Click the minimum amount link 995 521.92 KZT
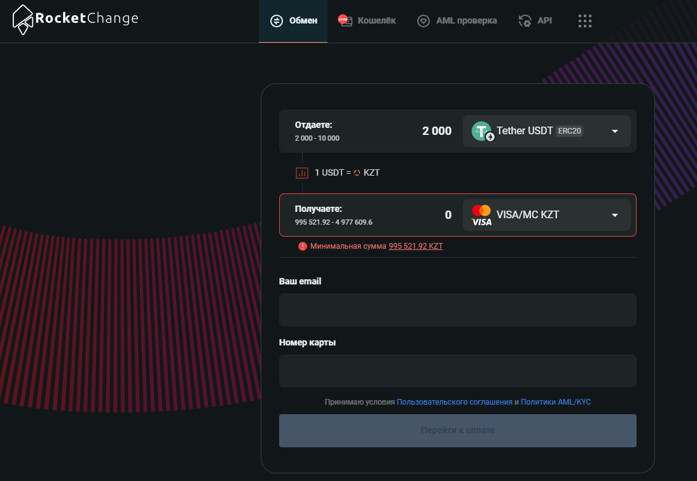 click(x=416, y=246)
